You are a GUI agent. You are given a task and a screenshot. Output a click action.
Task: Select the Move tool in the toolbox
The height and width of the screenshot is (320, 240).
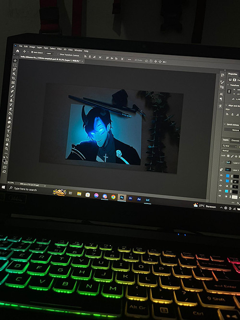15,60
